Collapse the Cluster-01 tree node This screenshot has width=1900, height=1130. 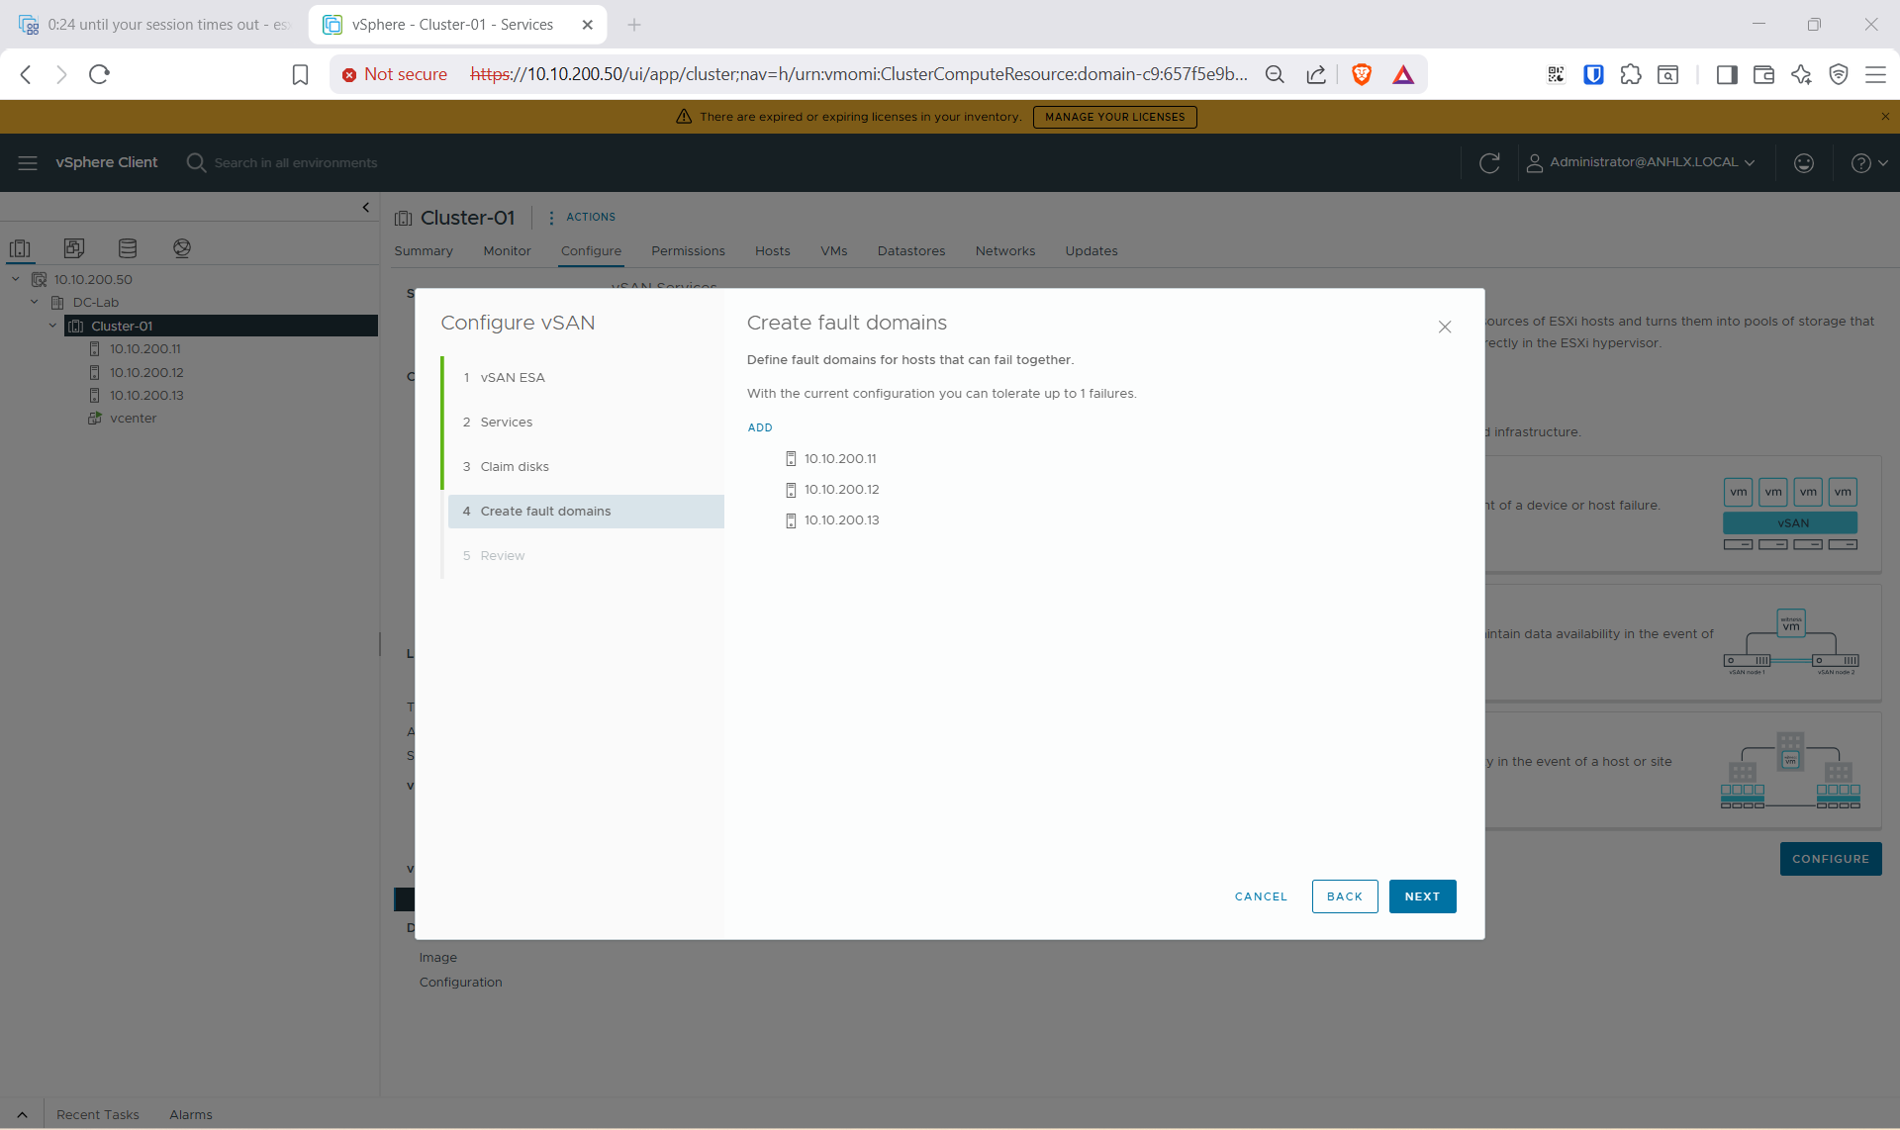52,326
